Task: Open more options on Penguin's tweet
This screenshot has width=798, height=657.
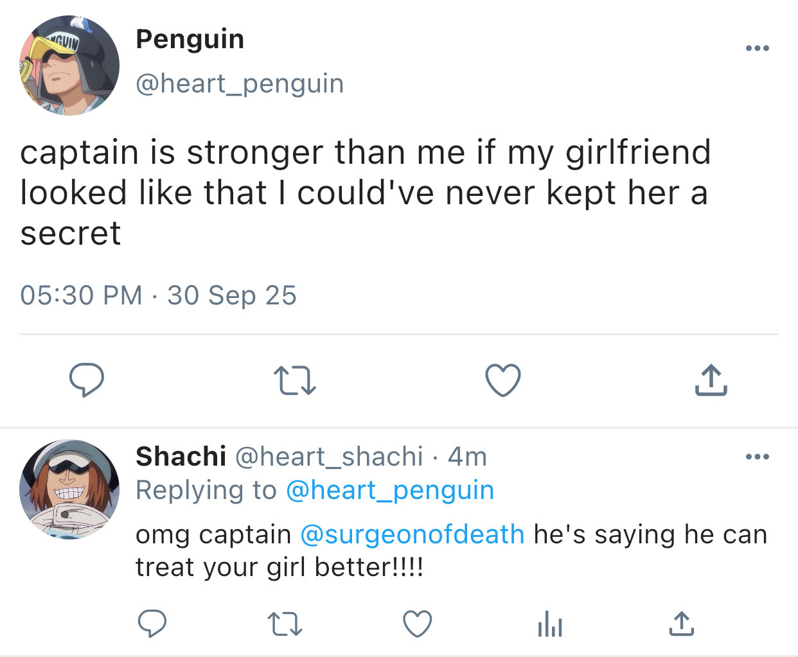Action: point(758,49)
